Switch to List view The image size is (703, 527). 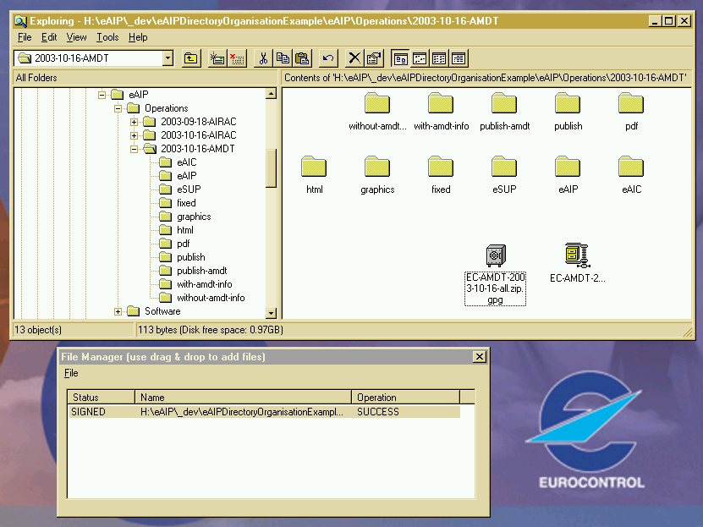(439, 58)
